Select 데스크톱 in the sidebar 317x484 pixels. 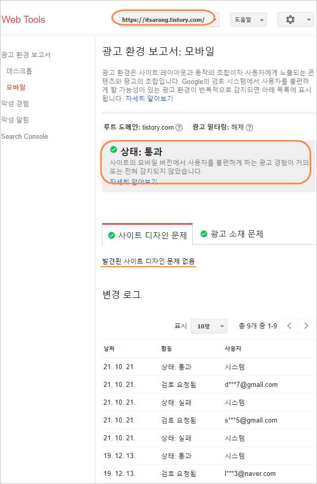(19, 71)
